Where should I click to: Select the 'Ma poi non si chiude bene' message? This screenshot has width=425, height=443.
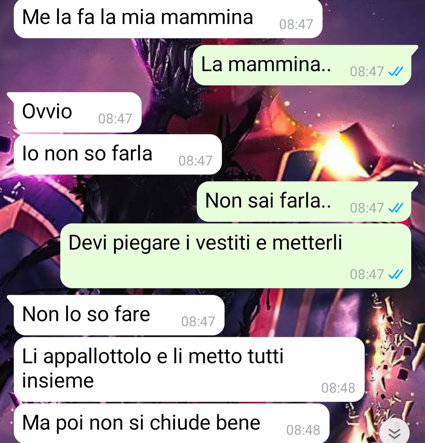171,423
